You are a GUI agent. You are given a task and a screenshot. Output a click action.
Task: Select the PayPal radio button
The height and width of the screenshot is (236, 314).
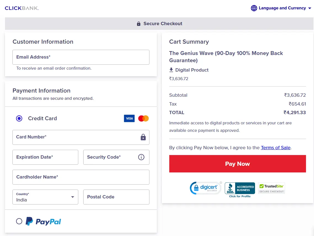click(19, 221)
